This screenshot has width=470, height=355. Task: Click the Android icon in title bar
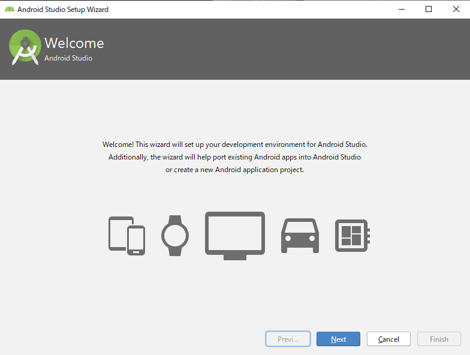[x=10, y=10]
